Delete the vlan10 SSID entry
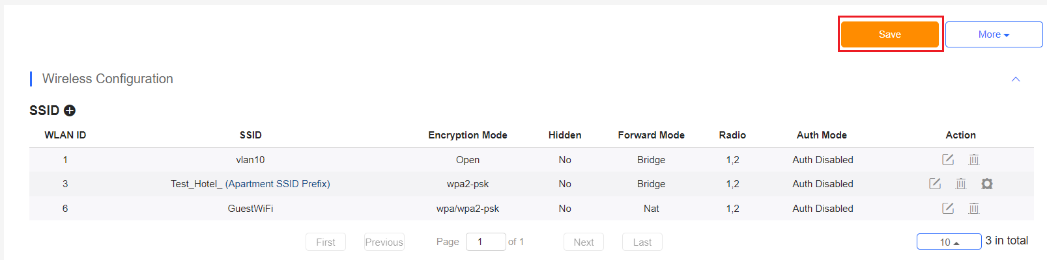 [974, 159]
